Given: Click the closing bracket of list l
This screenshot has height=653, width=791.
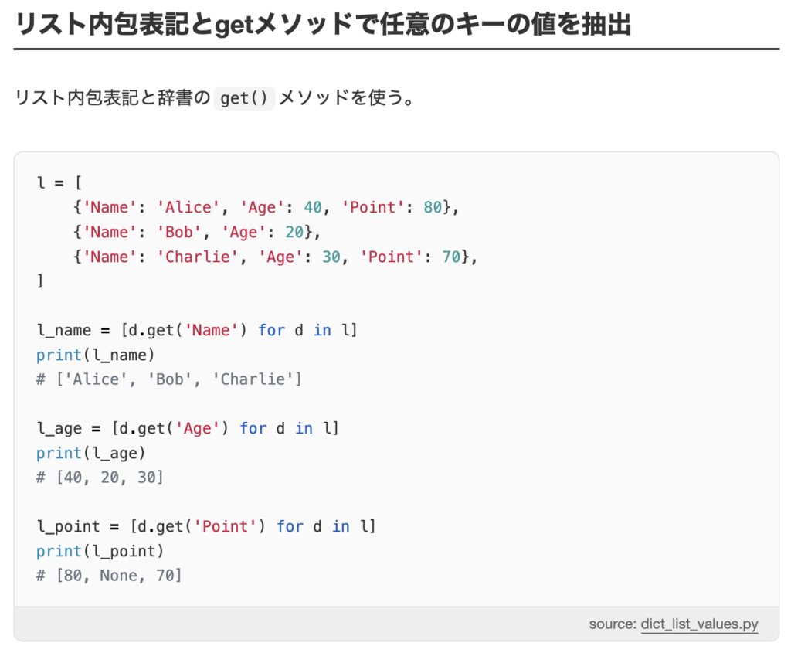Looking at the screenshot, I should click(x=39, y=281).
